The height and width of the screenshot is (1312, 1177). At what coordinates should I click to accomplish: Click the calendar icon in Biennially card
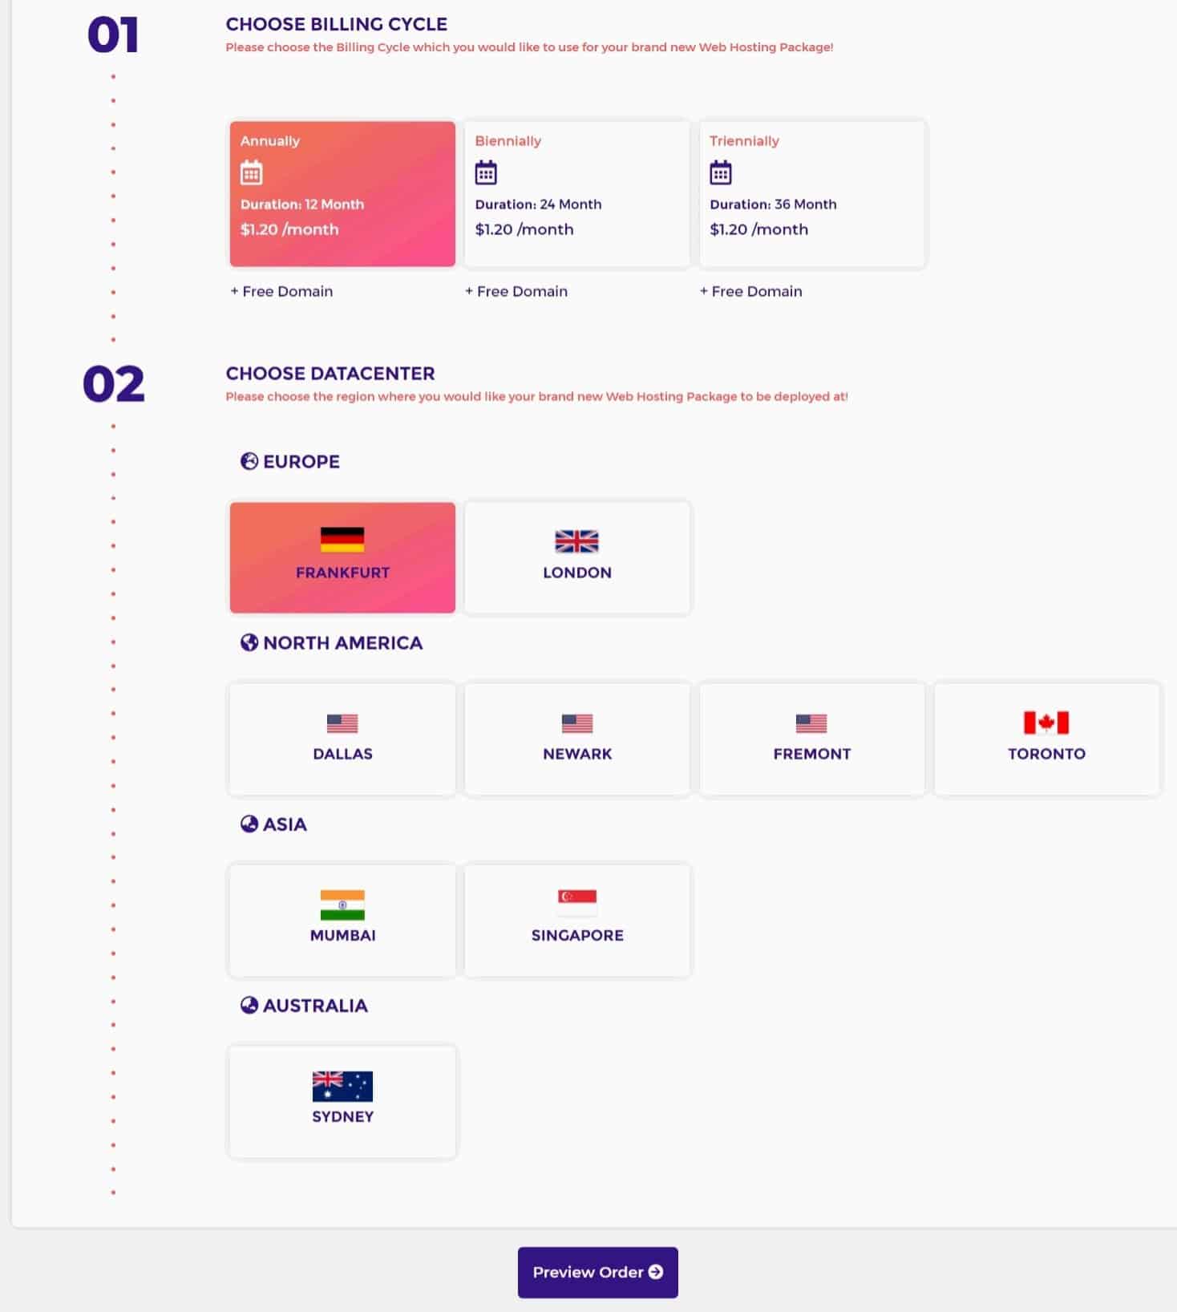[x=486, y=172]
